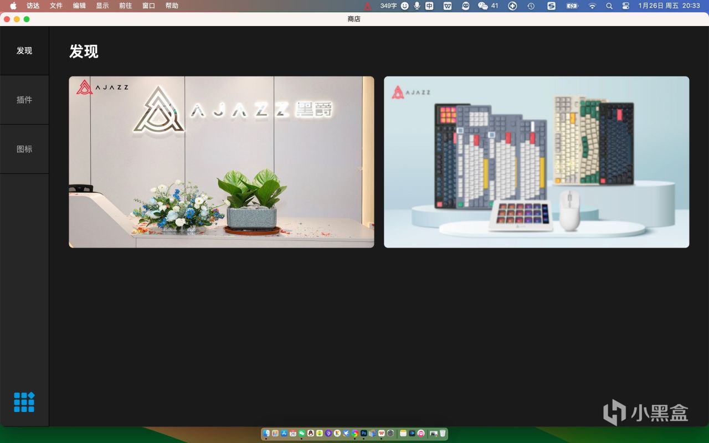
Task: Open the 前往 menu
Action: (x=126, y=6)
